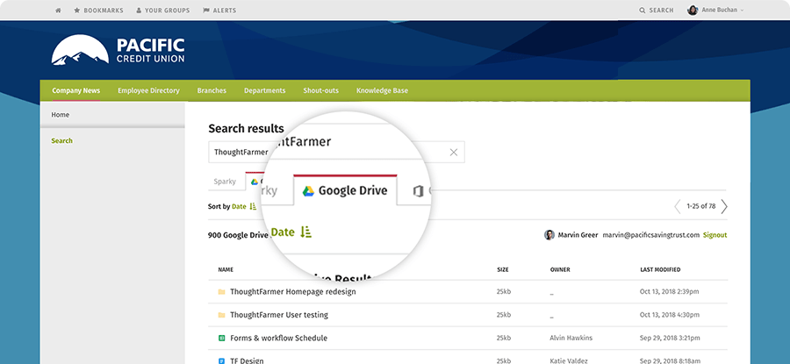This screenshot has width=790, height=364.
Task: Click the Date sort link
Action: (239, 206)
